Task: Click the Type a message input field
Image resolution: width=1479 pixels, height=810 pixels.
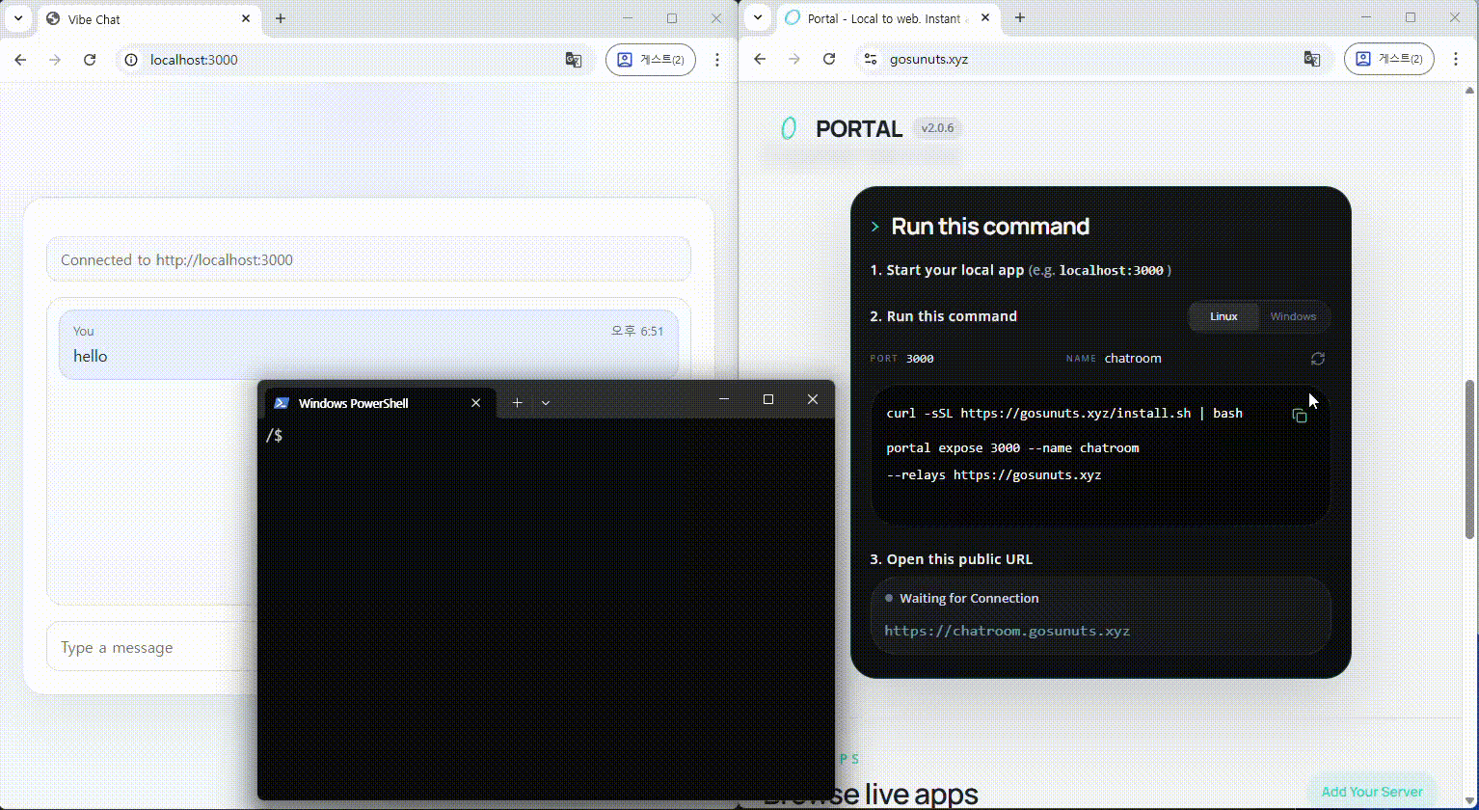Action: [x=145, y=647]
